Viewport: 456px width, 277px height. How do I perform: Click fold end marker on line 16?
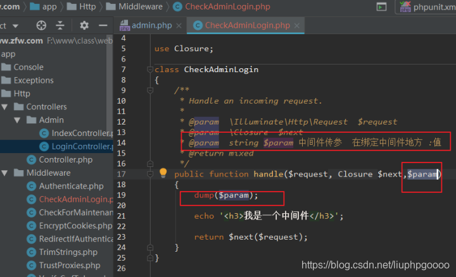(150, 164)
